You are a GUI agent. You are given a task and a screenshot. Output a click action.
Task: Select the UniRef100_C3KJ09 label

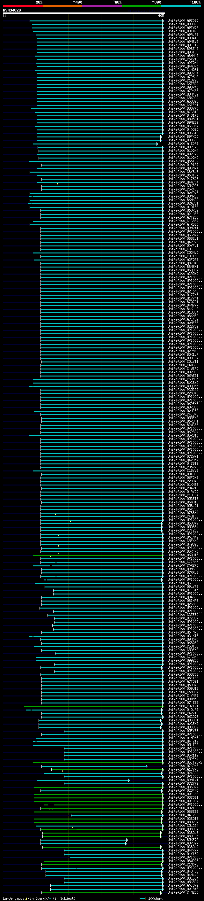(x=183, y=249)
